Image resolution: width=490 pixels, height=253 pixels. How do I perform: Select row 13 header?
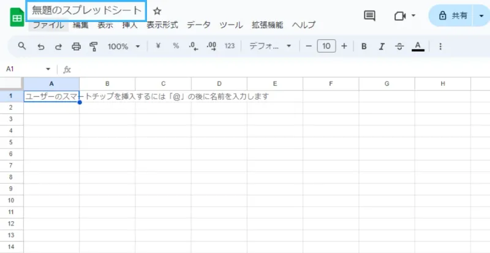(x=12, y=235)
